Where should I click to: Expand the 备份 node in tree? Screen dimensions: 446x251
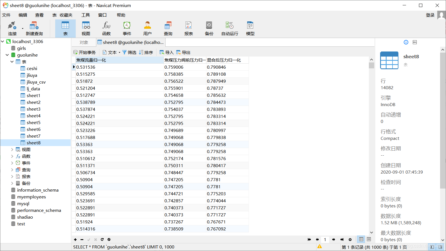pyautogui.click(x=12, y=183)
